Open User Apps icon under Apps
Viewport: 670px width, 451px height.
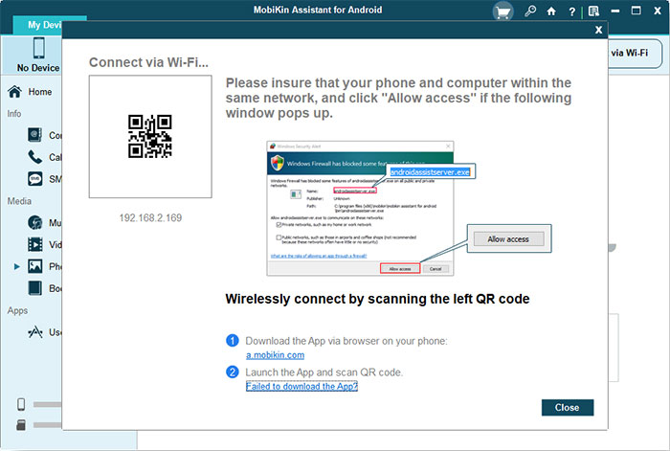pos(35,331)
